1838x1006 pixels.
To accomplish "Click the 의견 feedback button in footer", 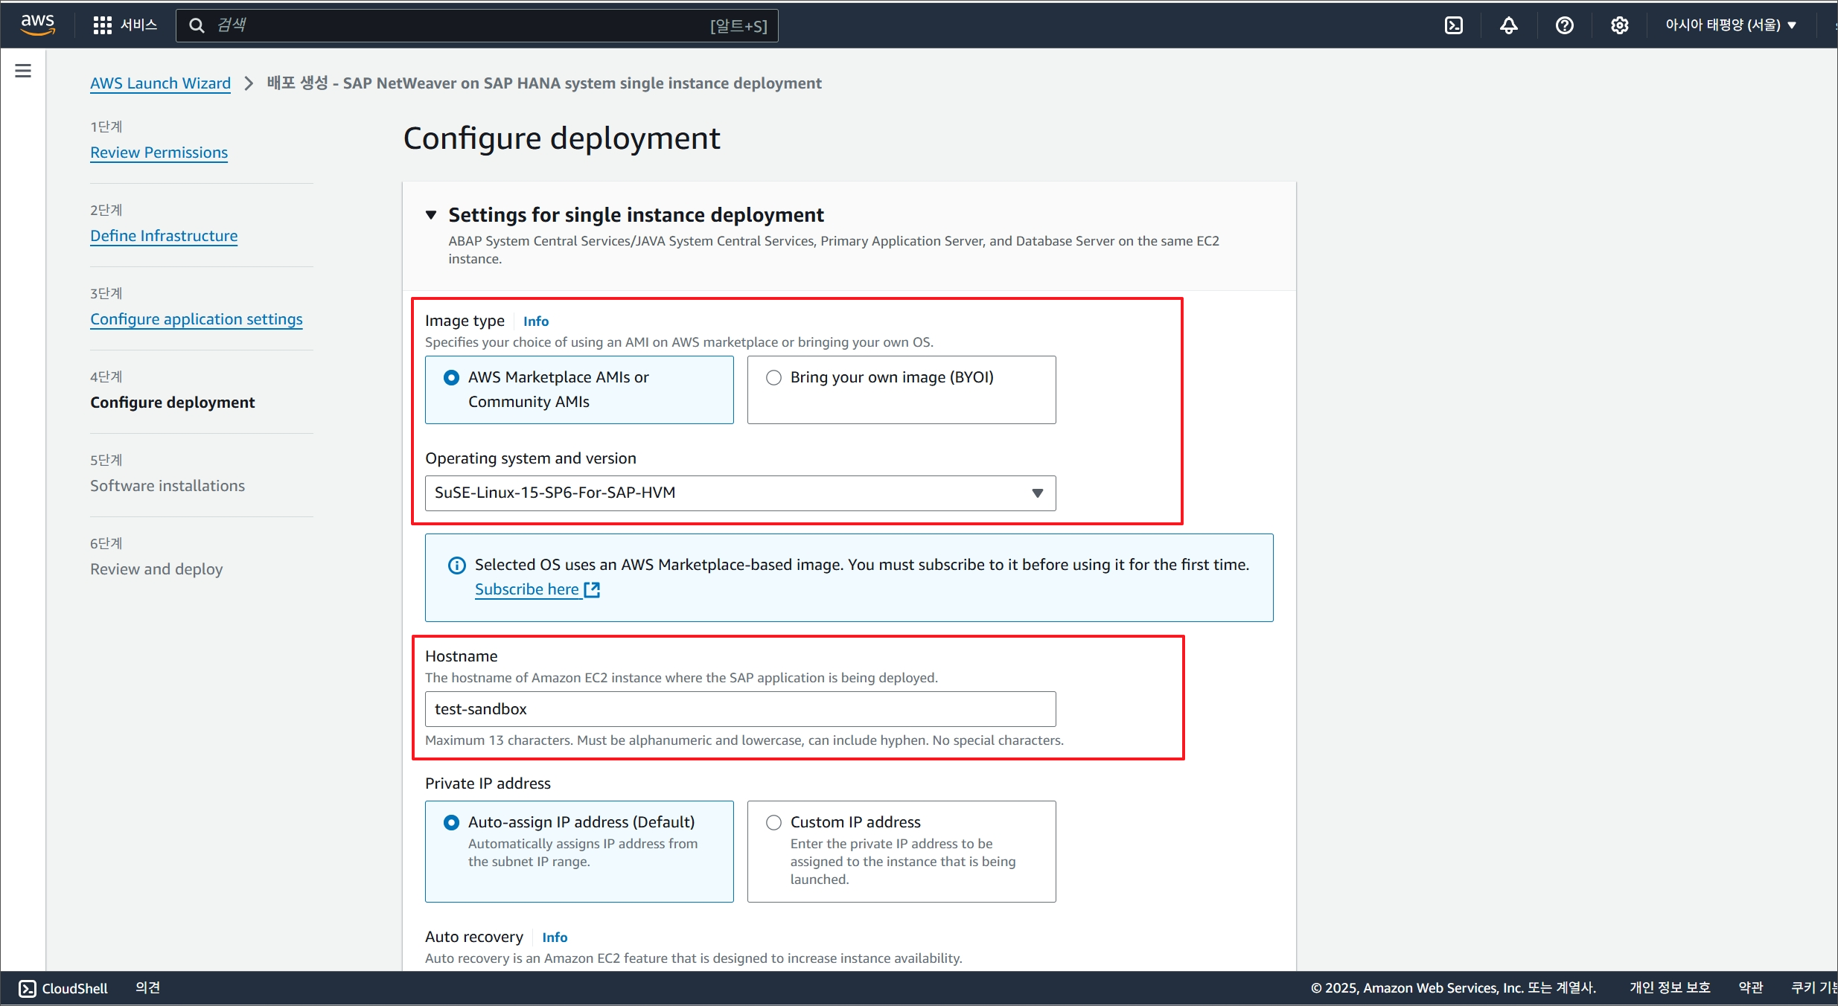I will [147, 987].
